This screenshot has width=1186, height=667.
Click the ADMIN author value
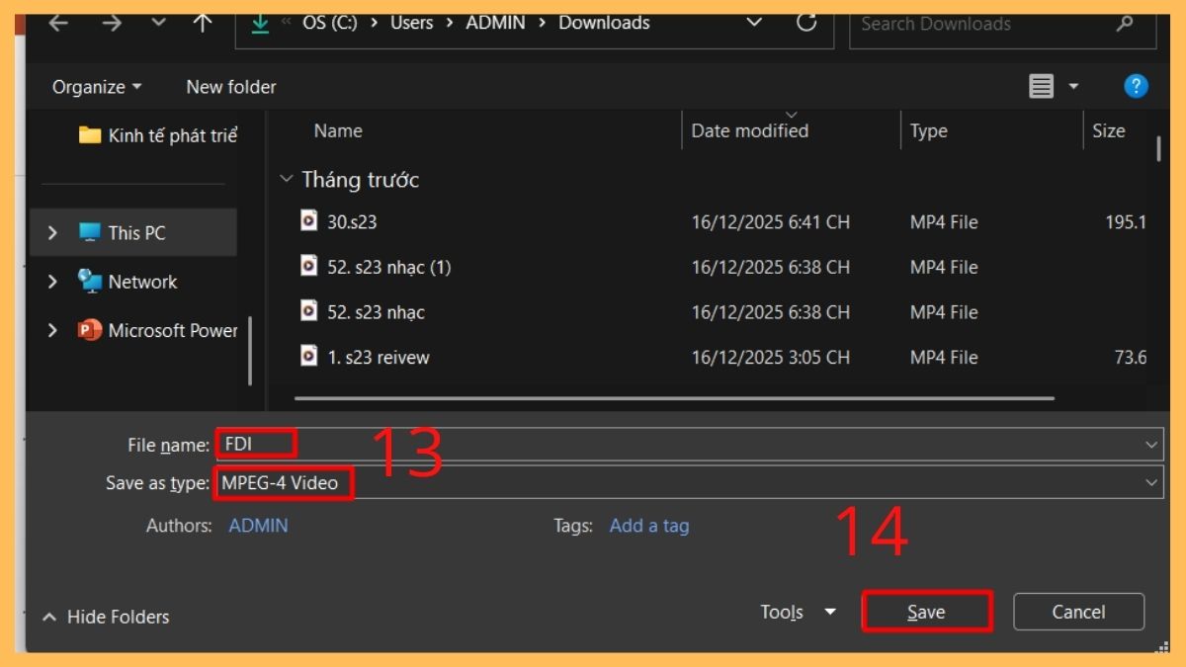(258, 526)
